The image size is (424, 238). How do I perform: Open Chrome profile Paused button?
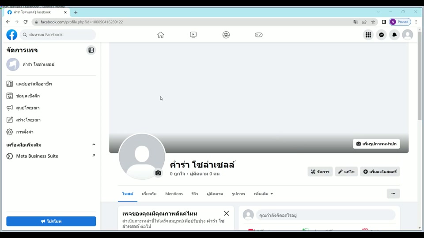click(x=400, y=22)
